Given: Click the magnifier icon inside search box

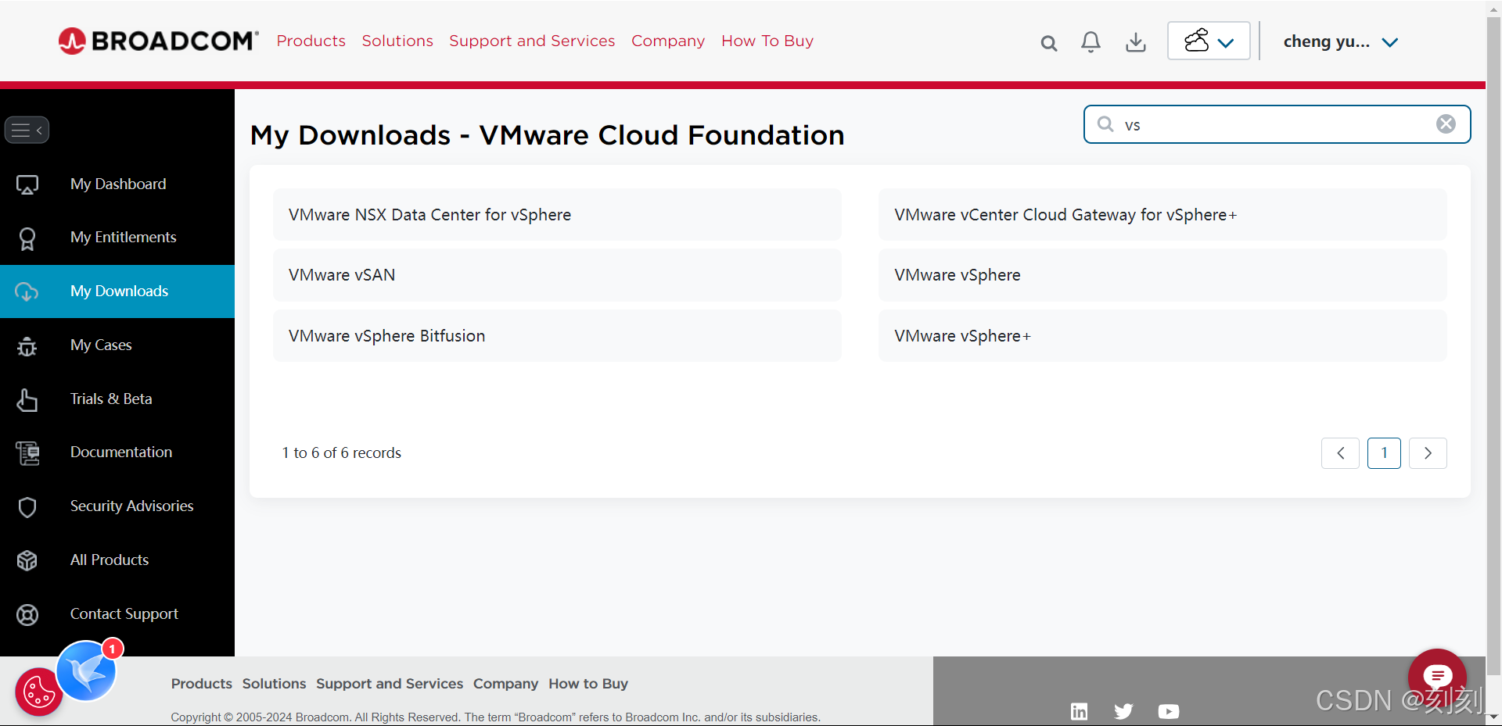Looking at the screenshot, I should click(x=1105, y=124).
